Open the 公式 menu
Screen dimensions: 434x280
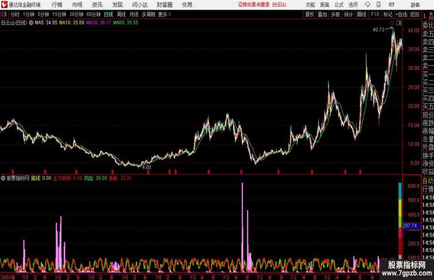pos(339,5)
